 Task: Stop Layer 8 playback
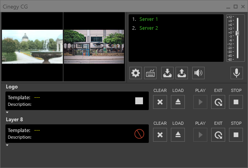pyautogui.click(x=236, y=135)
